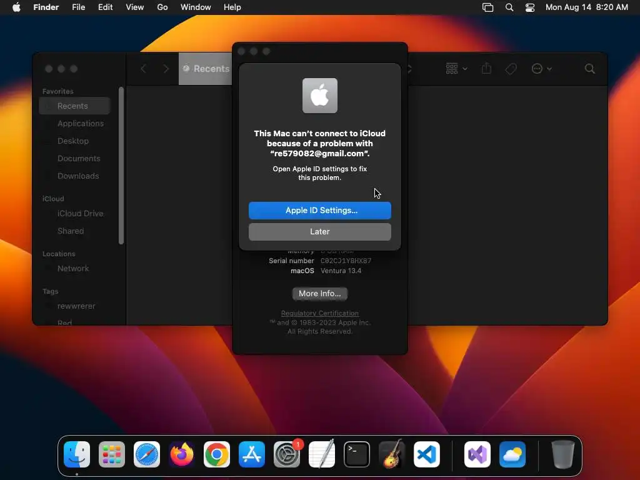Open Finder from the Dock
The image size is (640, 480).
77,454
